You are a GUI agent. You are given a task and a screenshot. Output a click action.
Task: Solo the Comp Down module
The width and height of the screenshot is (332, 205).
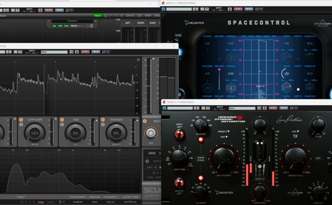[21, 124]
